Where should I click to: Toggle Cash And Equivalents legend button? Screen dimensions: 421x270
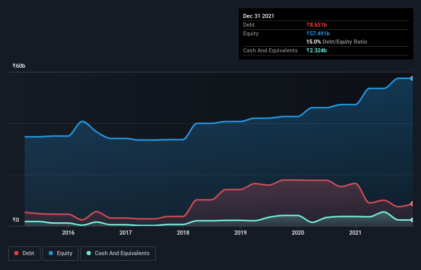click(118, 254)
